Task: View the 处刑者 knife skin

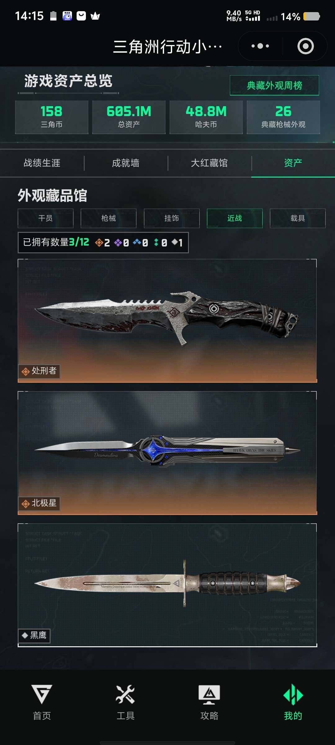Action: point(167,321)
